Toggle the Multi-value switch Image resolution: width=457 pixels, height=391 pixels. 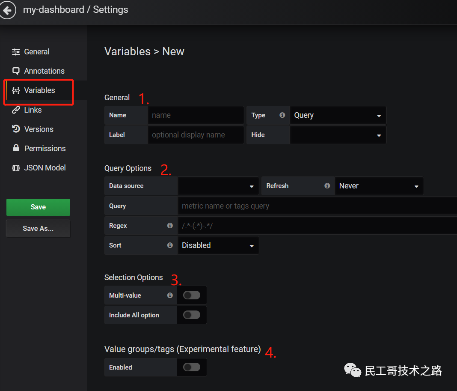(192, 295)
